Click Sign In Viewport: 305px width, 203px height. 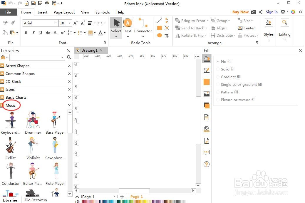pyautogui.click(x=272, y=12)
